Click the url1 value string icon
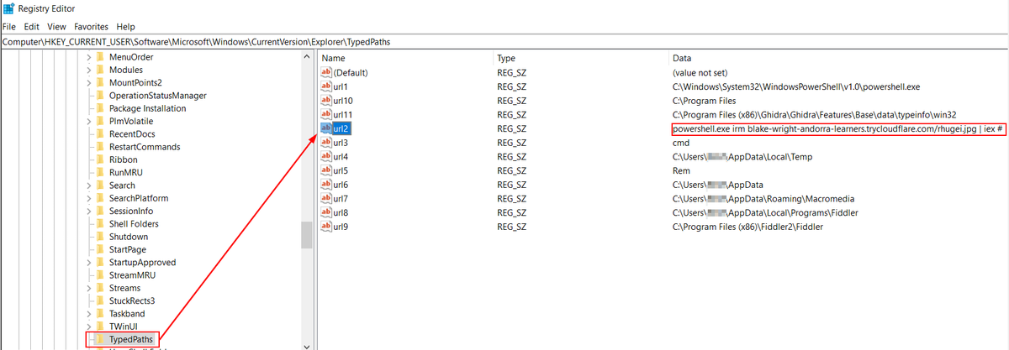 (327, 86)
